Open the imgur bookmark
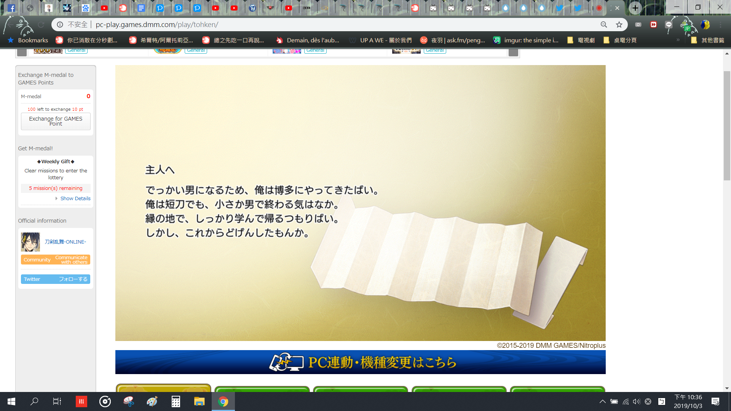The height and width of the screenshot is (411, 731). click(526, 40)
